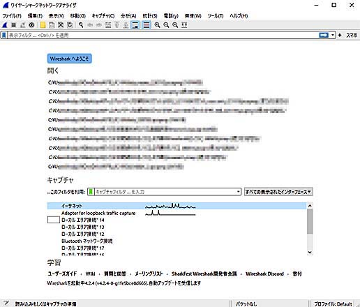The height and width of the screenshot is (307, 360).
Task: Toggle packet list colorization
Action: tap(147, 25)
